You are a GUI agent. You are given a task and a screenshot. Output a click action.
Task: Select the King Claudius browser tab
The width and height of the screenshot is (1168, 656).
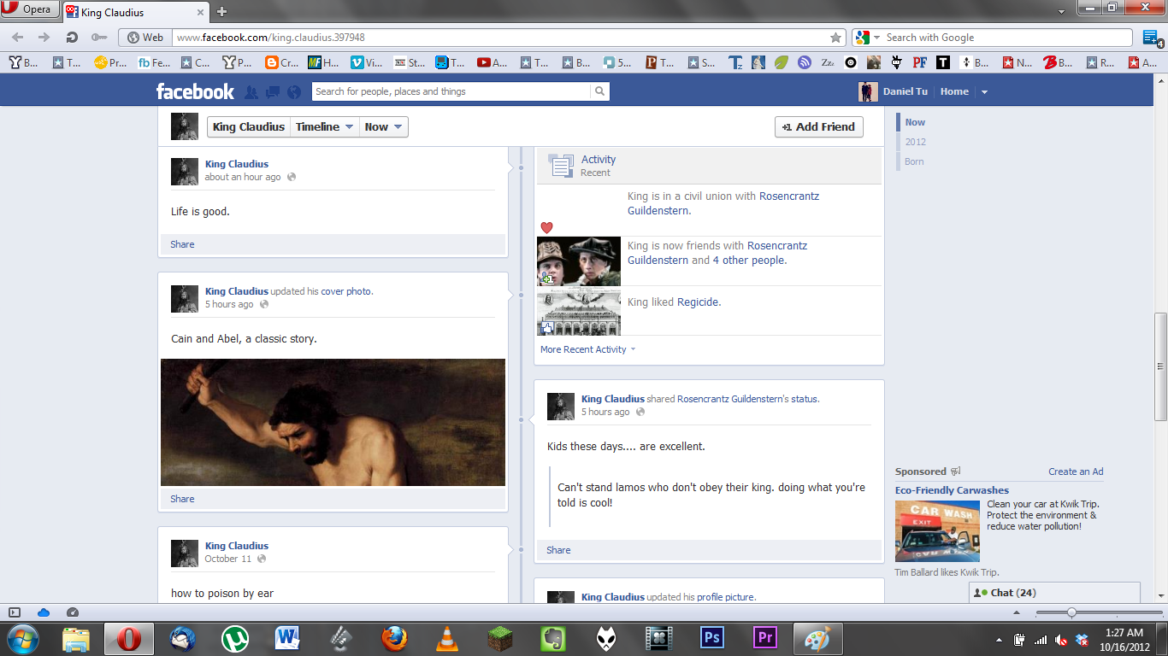[x=136, y=12]
